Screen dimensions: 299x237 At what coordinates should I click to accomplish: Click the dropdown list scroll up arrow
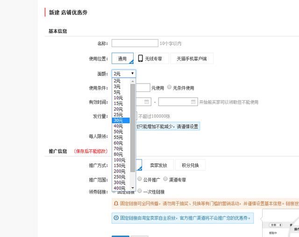point(133,81)
